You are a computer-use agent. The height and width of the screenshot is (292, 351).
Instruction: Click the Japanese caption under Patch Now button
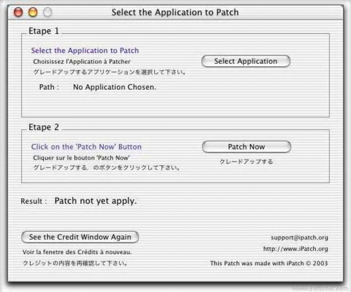246,161
